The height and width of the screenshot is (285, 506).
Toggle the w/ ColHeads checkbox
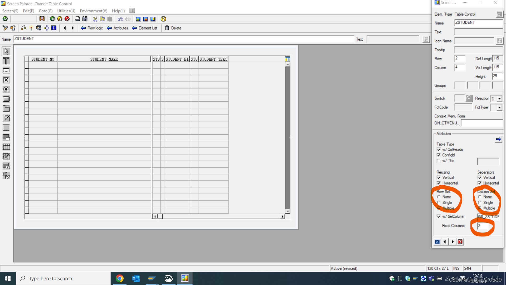tap(439, 149)
